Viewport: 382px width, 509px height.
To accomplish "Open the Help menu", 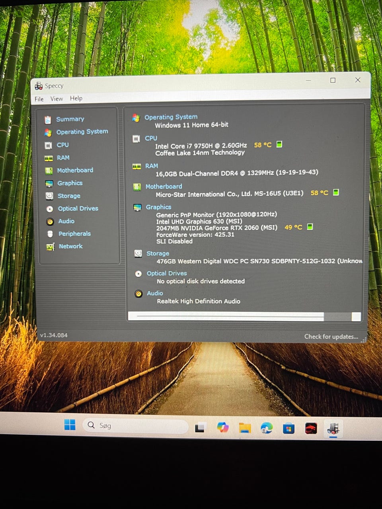I will (76, 98).
